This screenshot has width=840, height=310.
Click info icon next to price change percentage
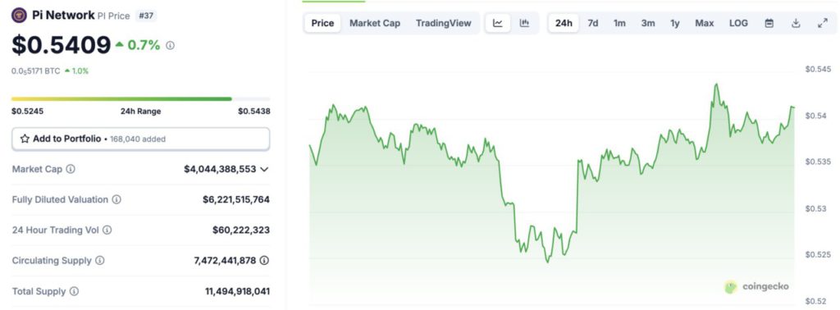pyautogui.click(x=171, y=46)
